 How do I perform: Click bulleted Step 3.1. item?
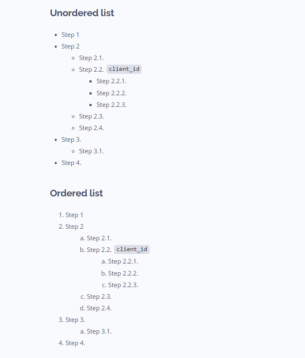coord(91,151)
